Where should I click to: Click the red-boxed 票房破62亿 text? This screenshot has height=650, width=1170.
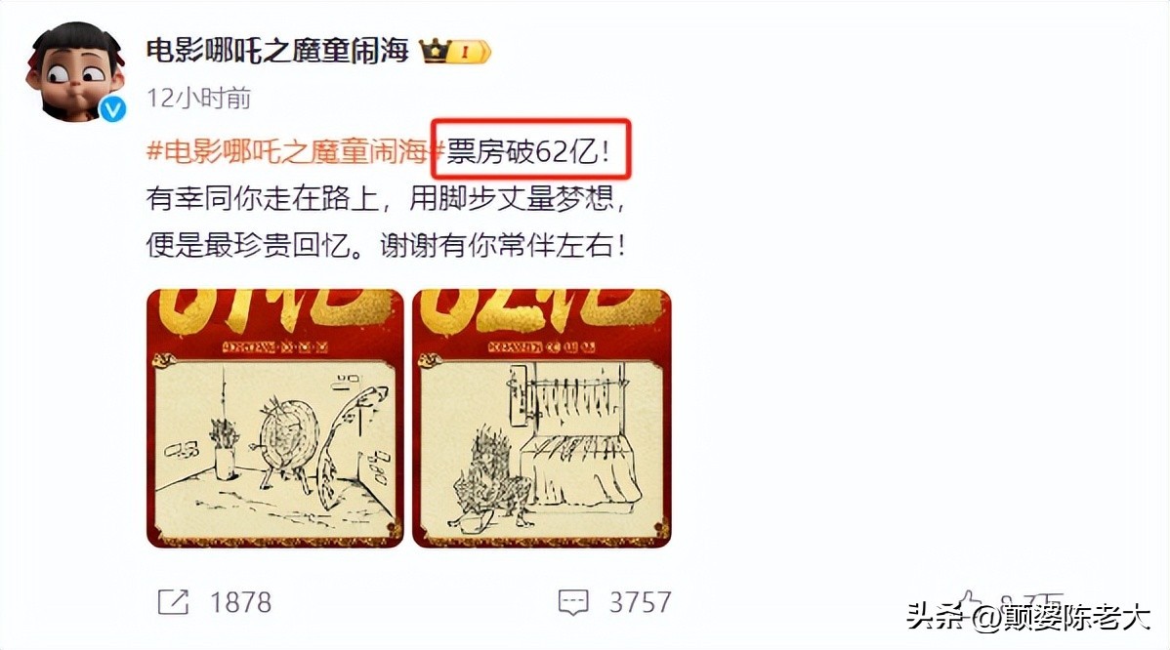[x=529, y=151]
